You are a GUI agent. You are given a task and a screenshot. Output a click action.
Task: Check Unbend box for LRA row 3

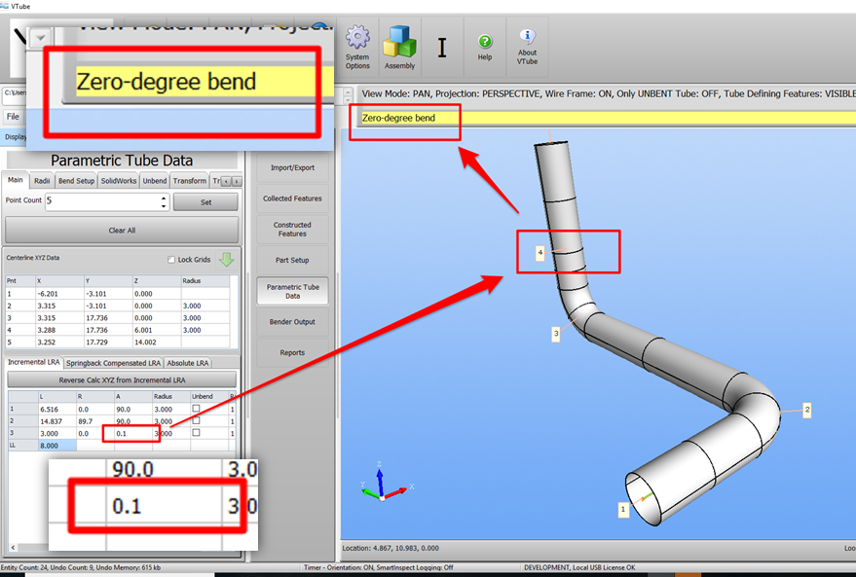196,433
